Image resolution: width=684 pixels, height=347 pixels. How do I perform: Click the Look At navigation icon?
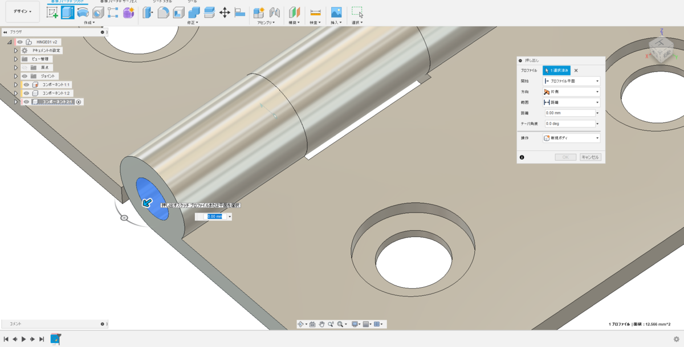click(x=312, y=324)
